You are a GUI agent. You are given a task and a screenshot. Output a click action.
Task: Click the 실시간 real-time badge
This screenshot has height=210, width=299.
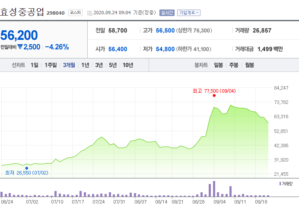(x=167, y=13)
